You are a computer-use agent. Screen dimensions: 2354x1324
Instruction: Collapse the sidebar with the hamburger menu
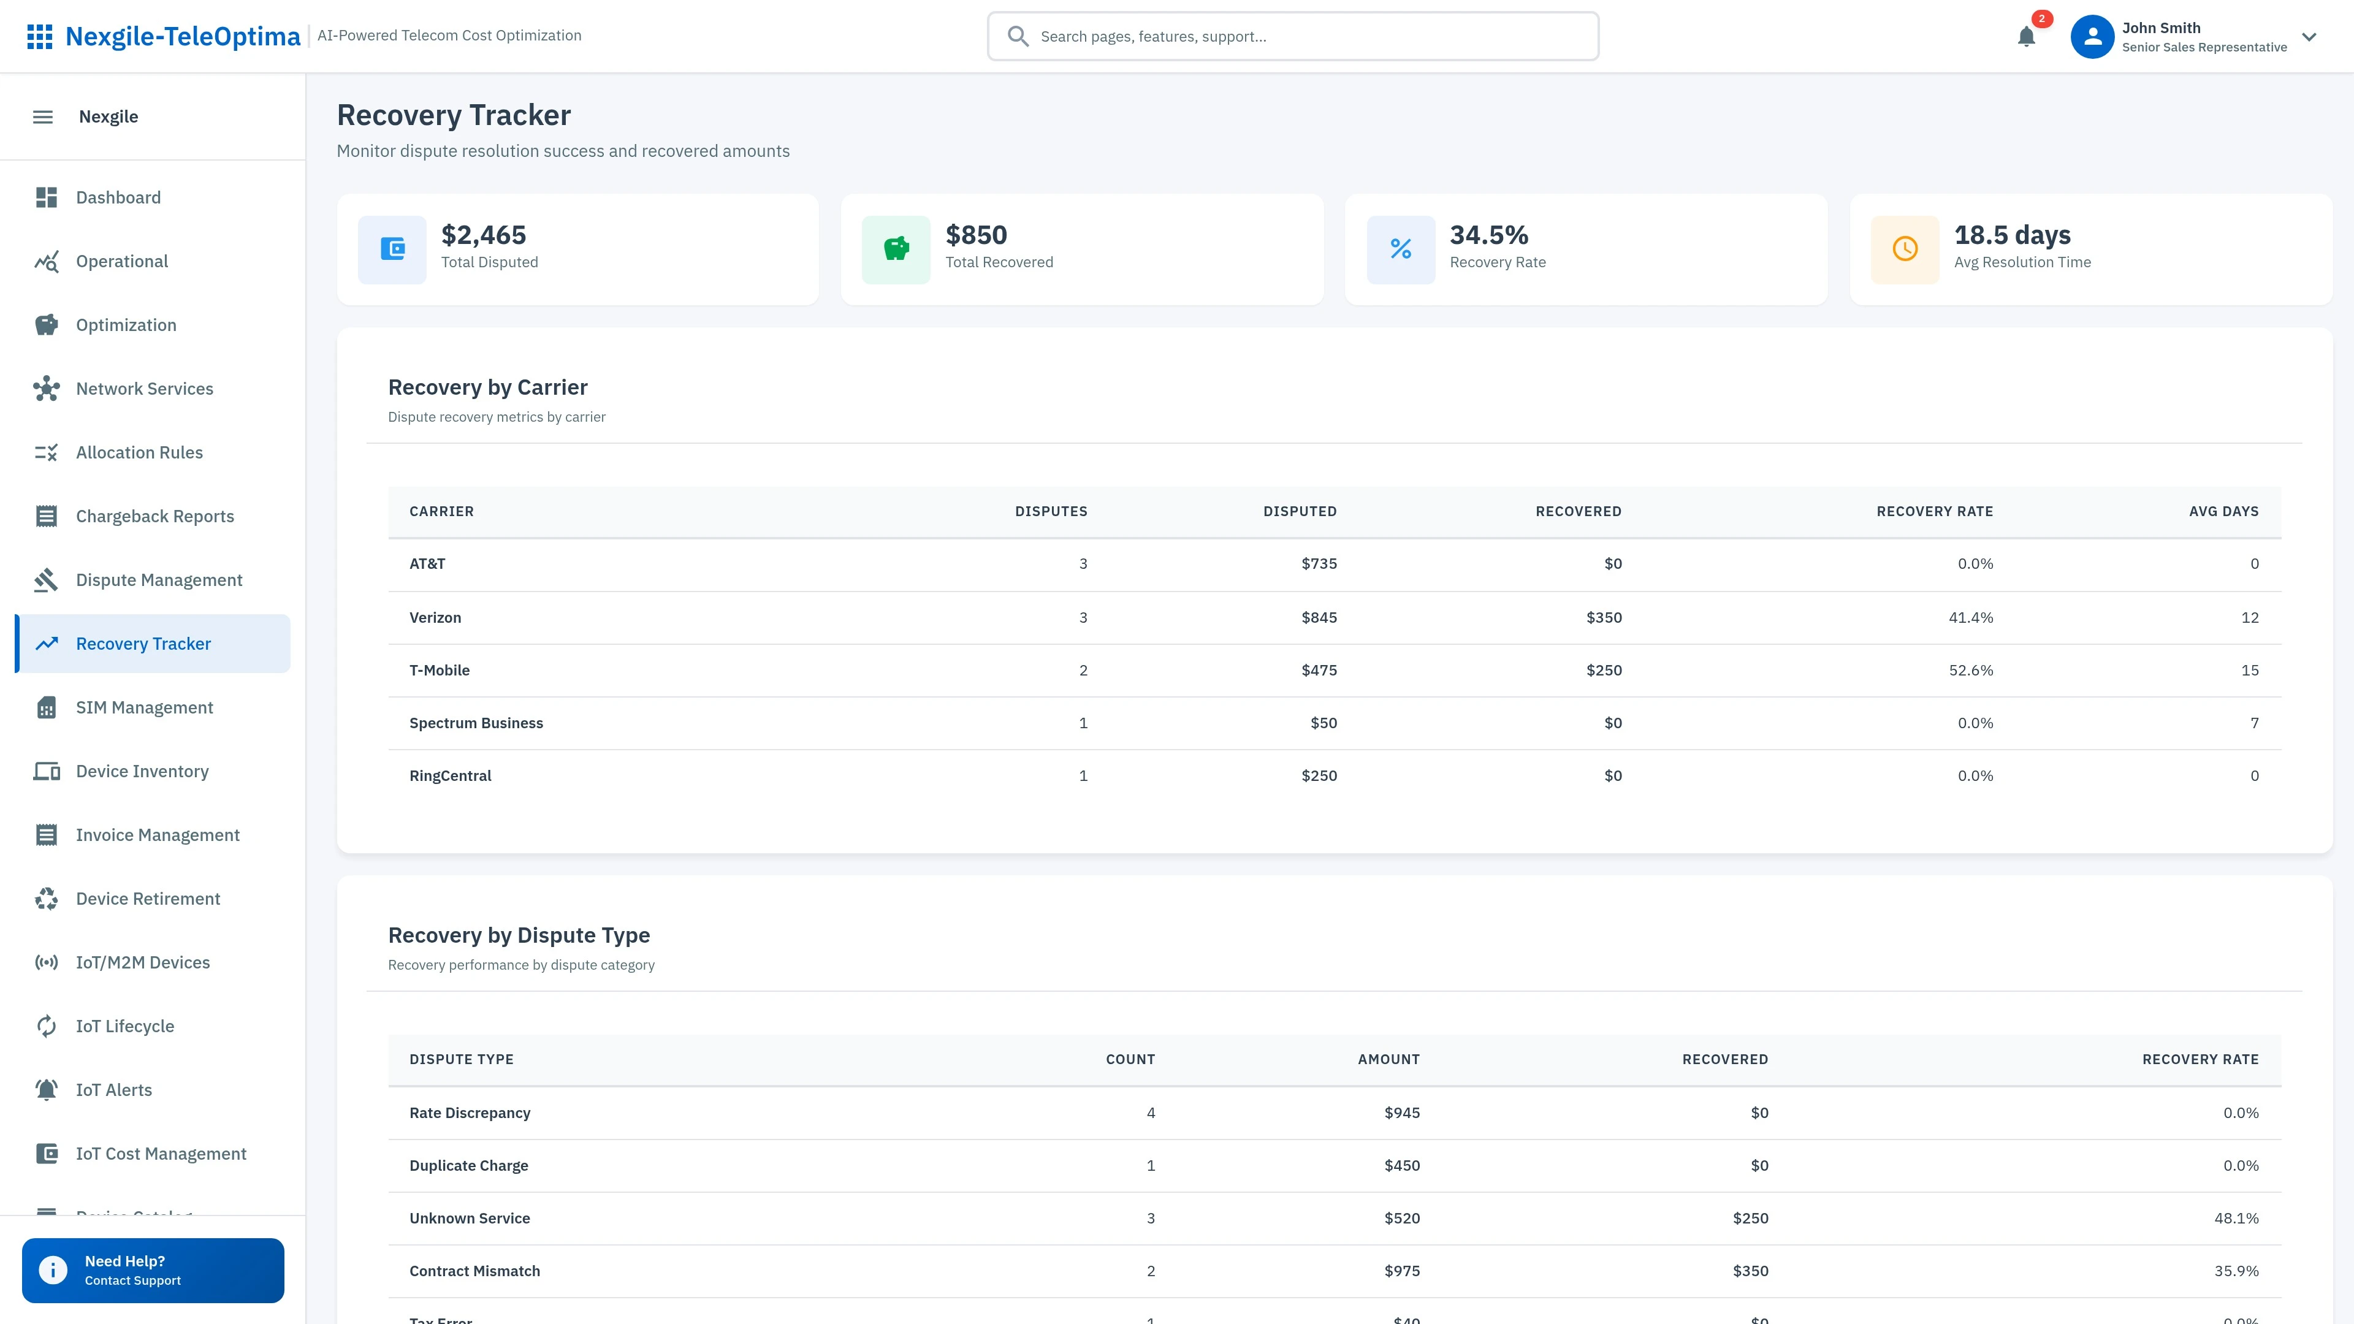(43, 116)
